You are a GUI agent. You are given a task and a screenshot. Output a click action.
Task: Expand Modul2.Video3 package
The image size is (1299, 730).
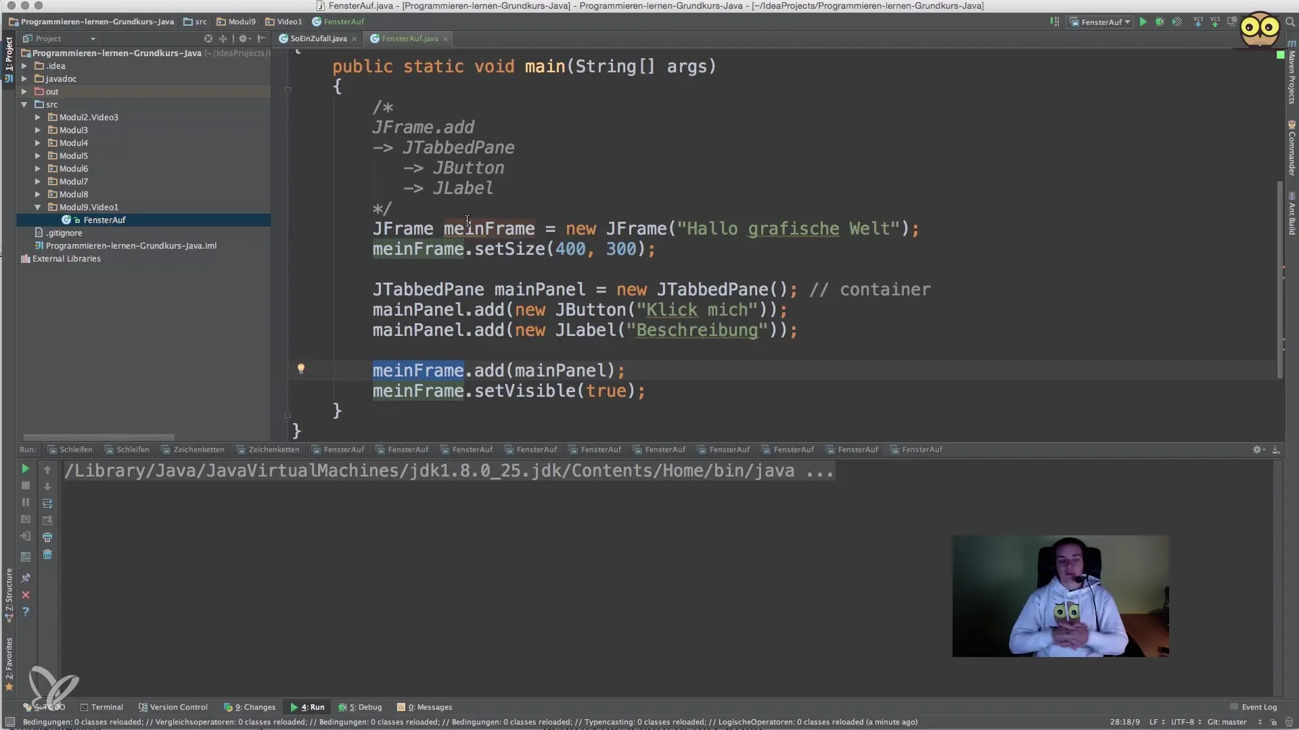pos(38,118)
